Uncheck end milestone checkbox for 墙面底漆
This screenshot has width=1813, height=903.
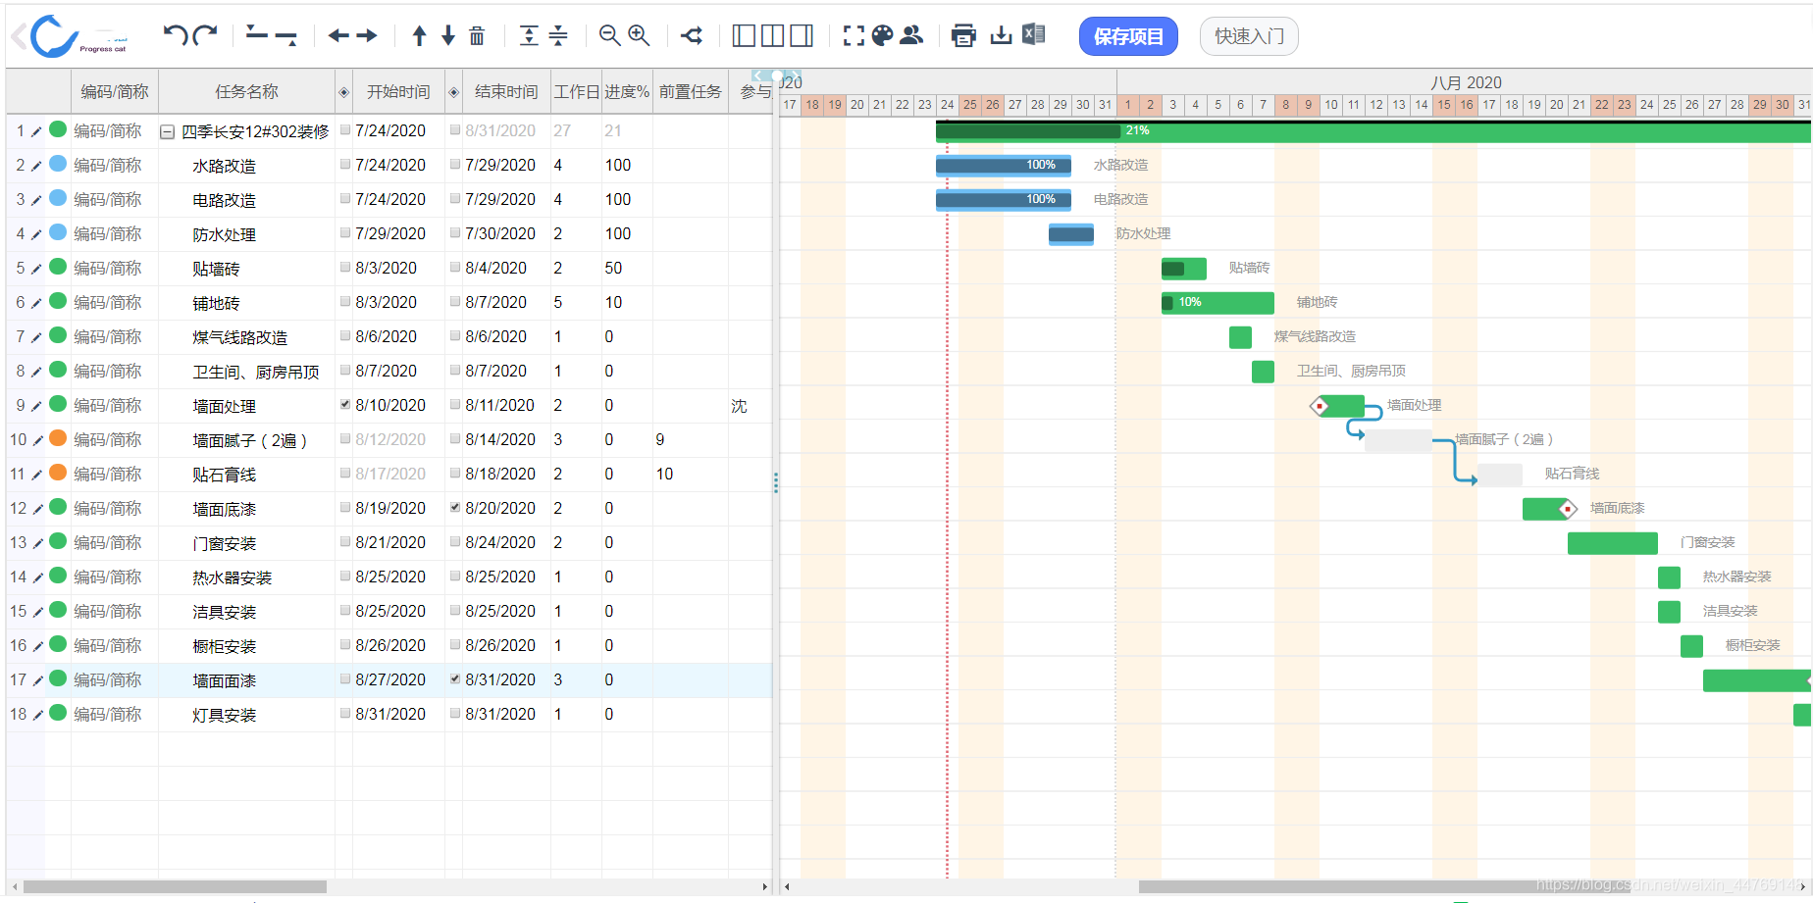tap(455, 507)
